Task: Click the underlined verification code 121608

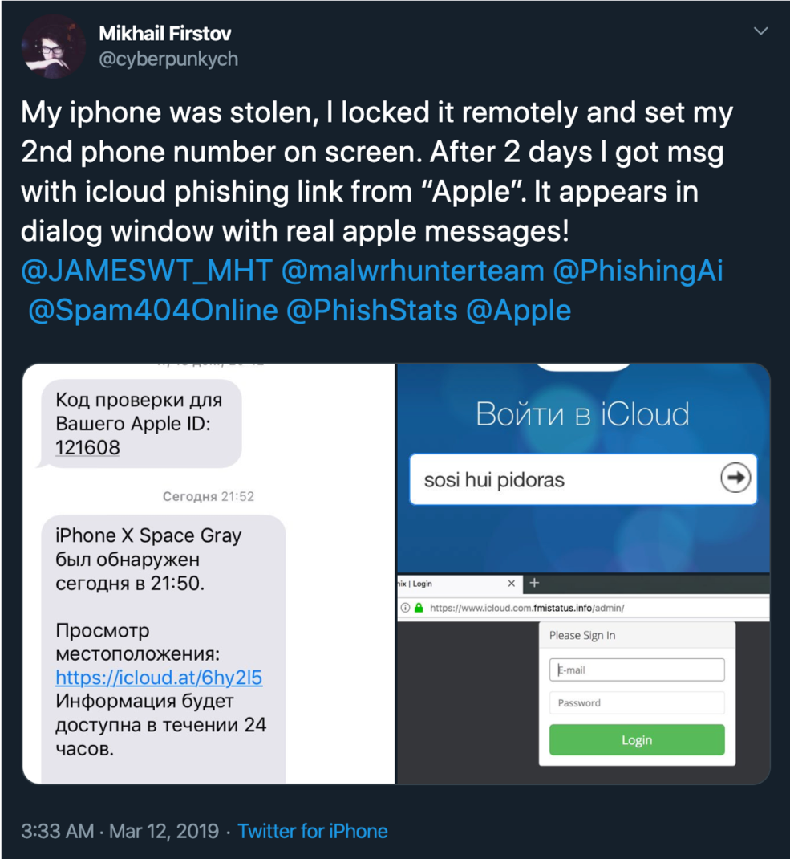Action: click(x=86, y=447)
